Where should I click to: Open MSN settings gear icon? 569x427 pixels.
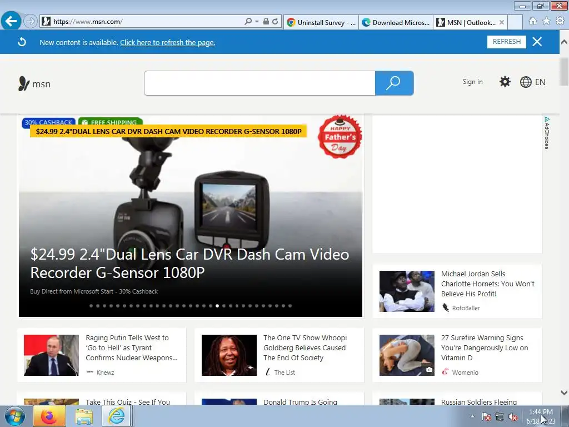click(x=505, y=82)
